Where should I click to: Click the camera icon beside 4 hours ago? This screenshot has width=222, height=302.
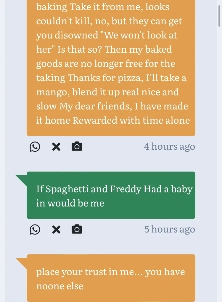click(77, 146)
